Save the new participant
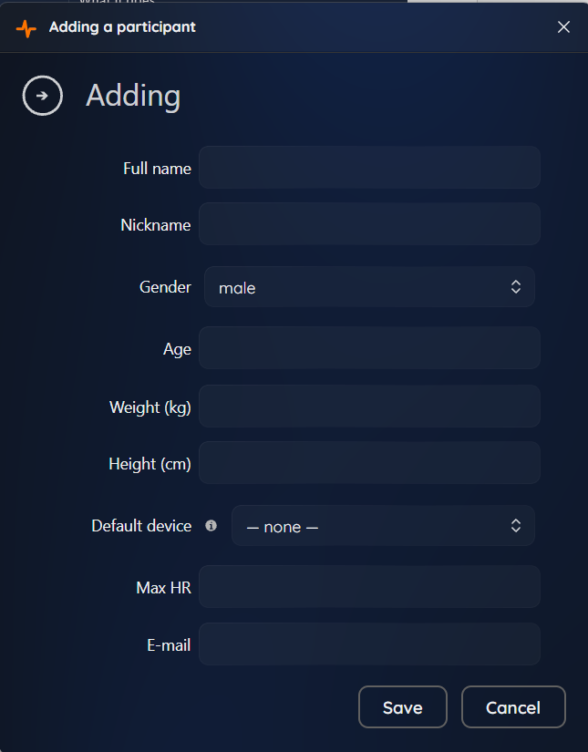 [x=403, y=707]
